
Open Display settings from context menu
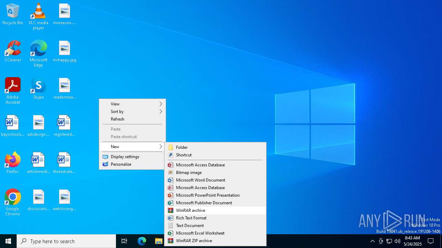[x=133, y=157]
